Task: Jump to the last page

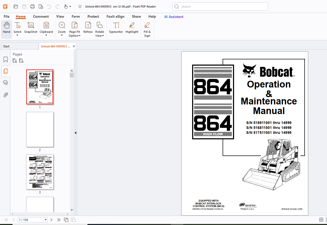Action: 59,220
